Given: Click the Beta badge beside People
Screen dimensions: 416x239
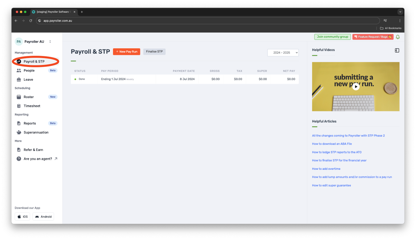Looking at the screenshot, I should (x=53, y=70).
